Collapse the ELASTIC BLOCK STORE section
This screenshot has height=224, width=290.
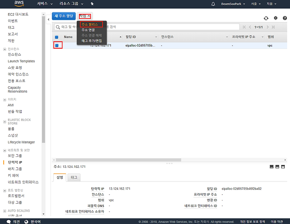4,122
